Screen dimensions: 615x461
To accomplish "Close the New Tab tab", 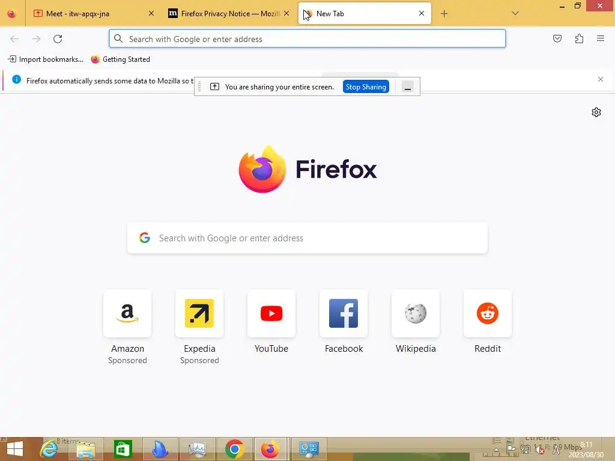I will pyautogui.click(x=422, y=13).
